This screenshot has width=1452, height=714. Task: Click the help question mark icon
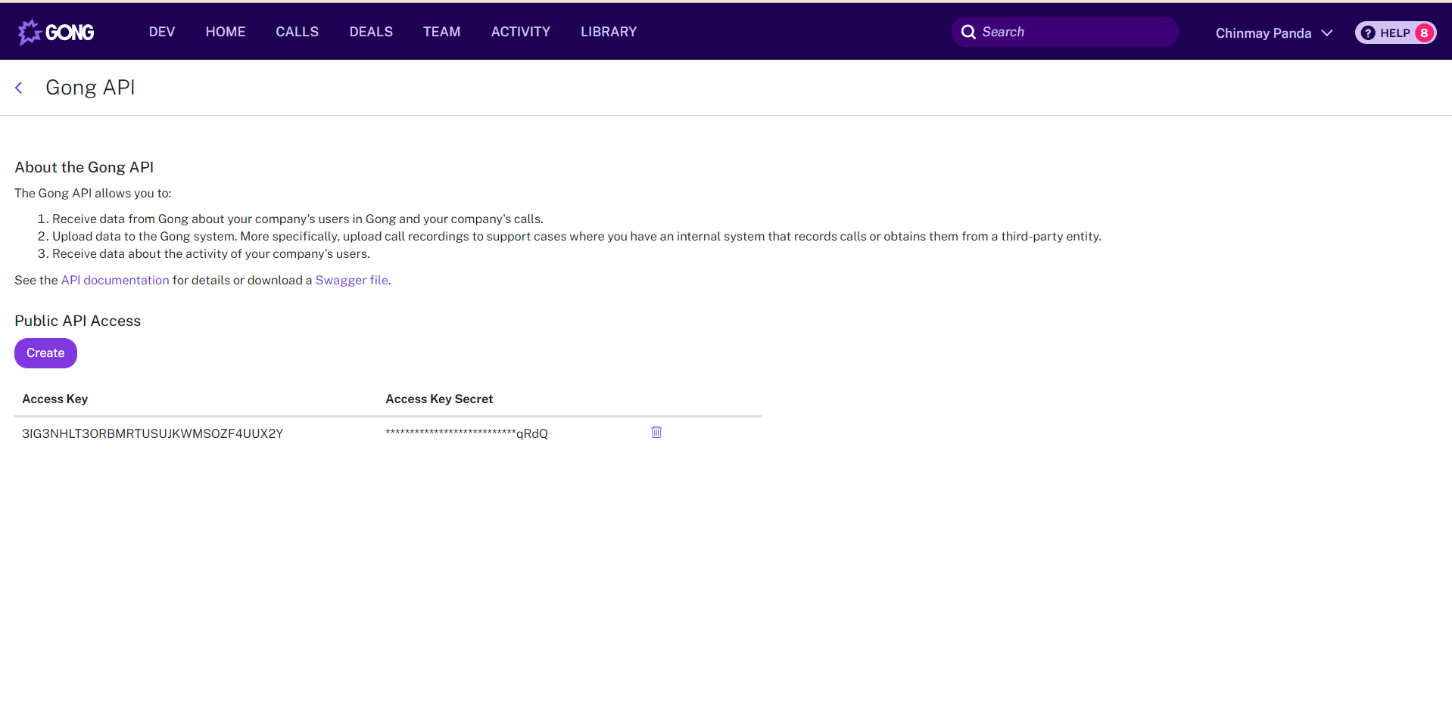click(x=1368, y=33)
